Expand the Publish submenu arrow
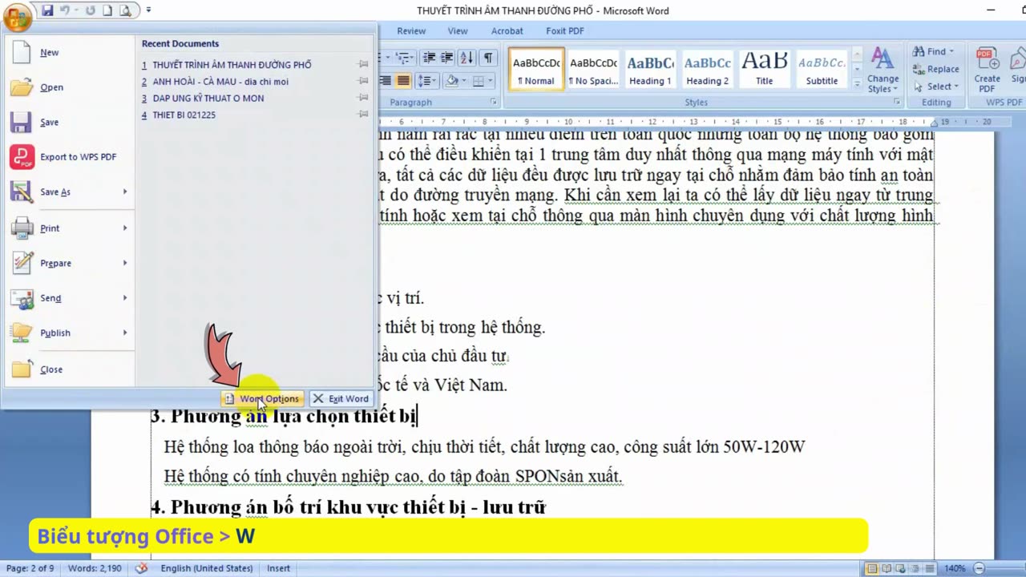This screenshot has width=1026, height=577. (125, 333)
